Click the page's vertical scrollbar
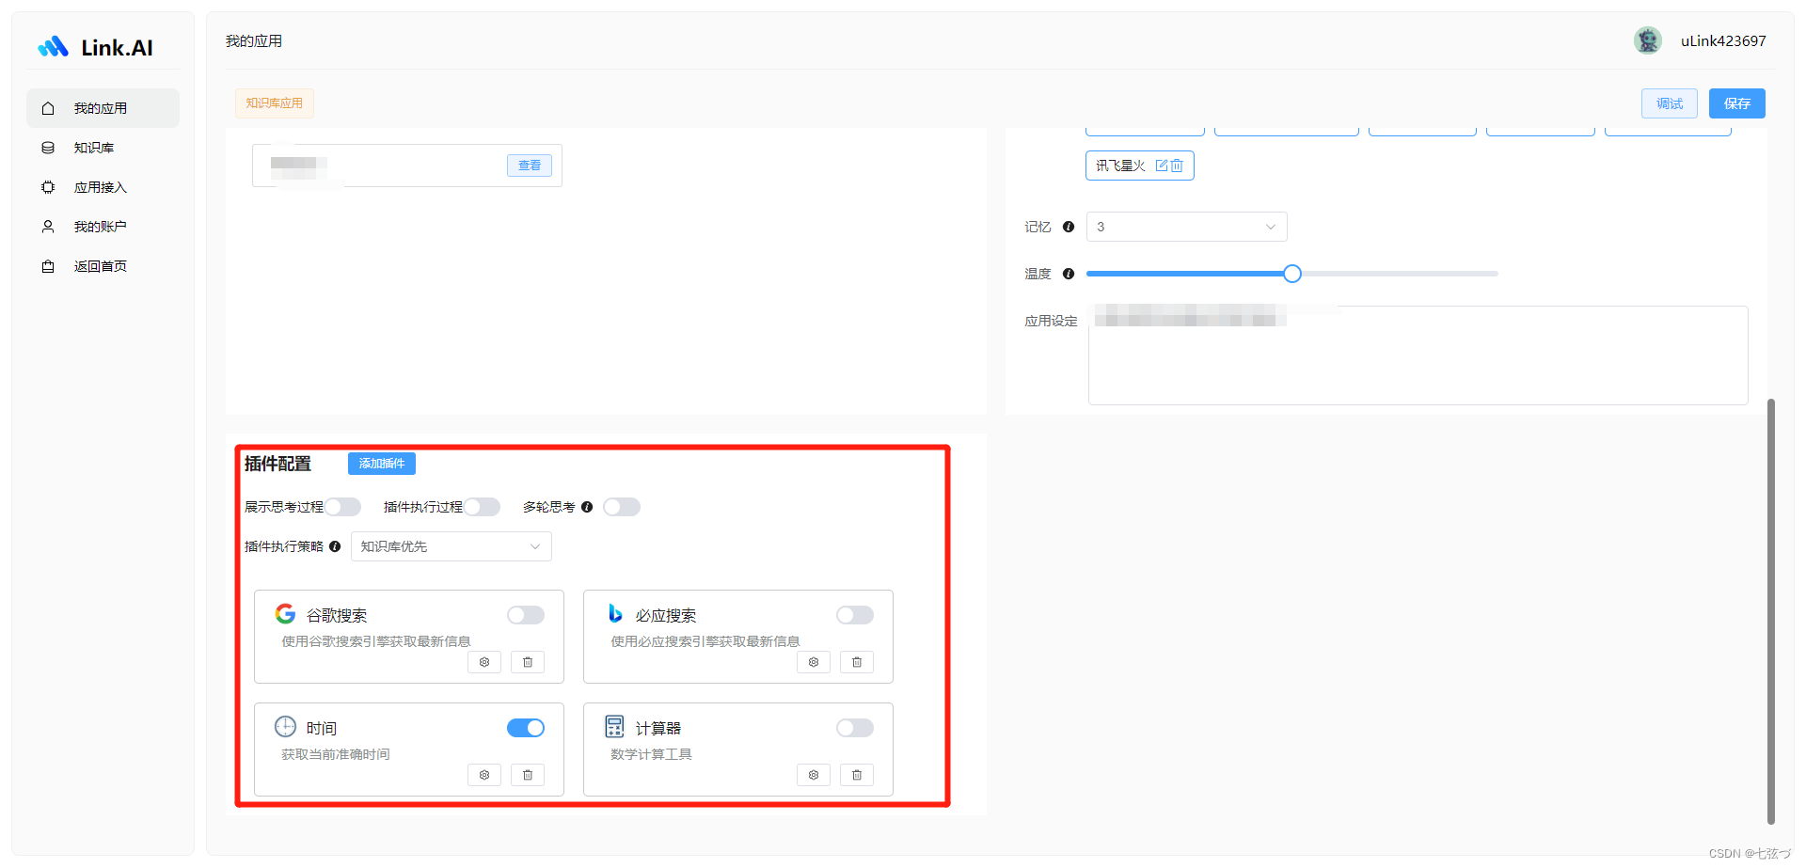Image resolution: width=1806 pixels, height=868 pixels. point(1771,611)
